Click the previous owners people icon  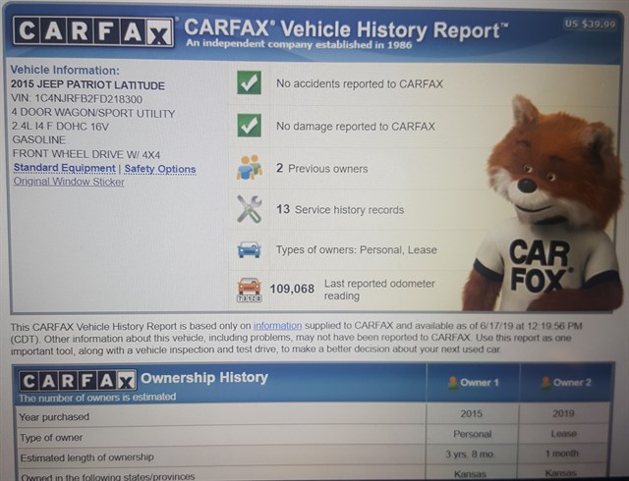(250, 168)
